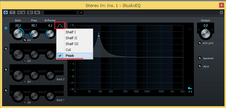This screenshot has height=108, width=226.
Task: Expand the plugin functions menu arrow
Action: pos(221,13)
